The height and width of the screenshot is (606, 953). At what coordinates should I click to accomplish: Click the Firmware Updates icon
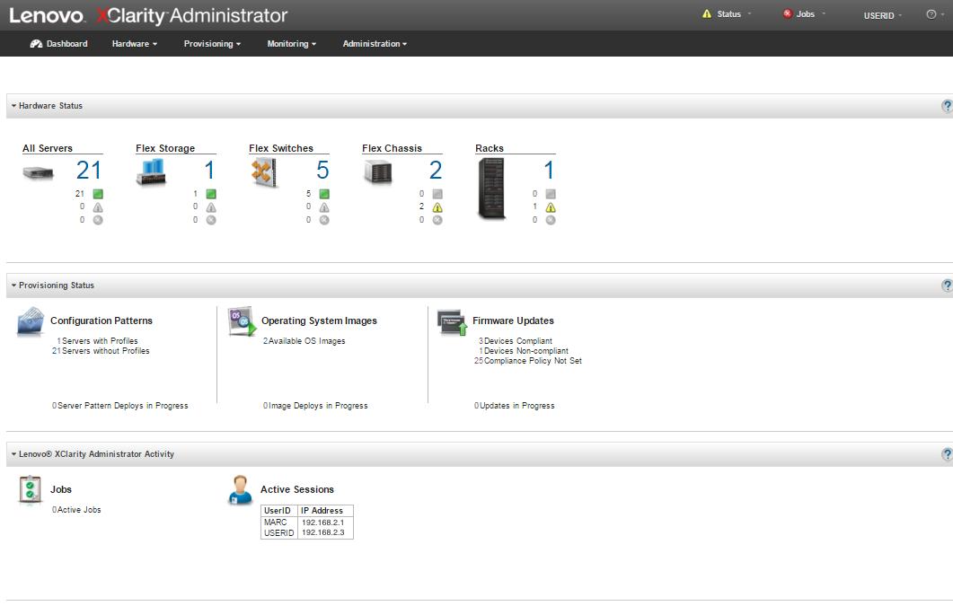pyautogui.click(x=453, y=322)
